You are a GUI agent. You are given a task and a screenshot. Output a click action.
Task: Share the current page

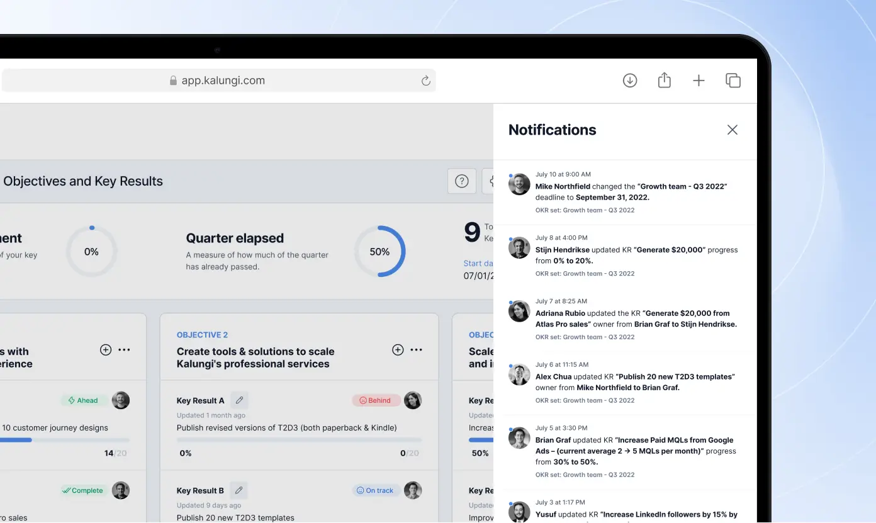pyautogui.click(x=664, y=80)
